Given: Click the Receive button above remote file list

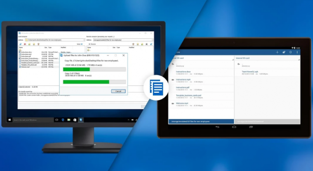Looking at the screenshot, I should pos(92,44).
